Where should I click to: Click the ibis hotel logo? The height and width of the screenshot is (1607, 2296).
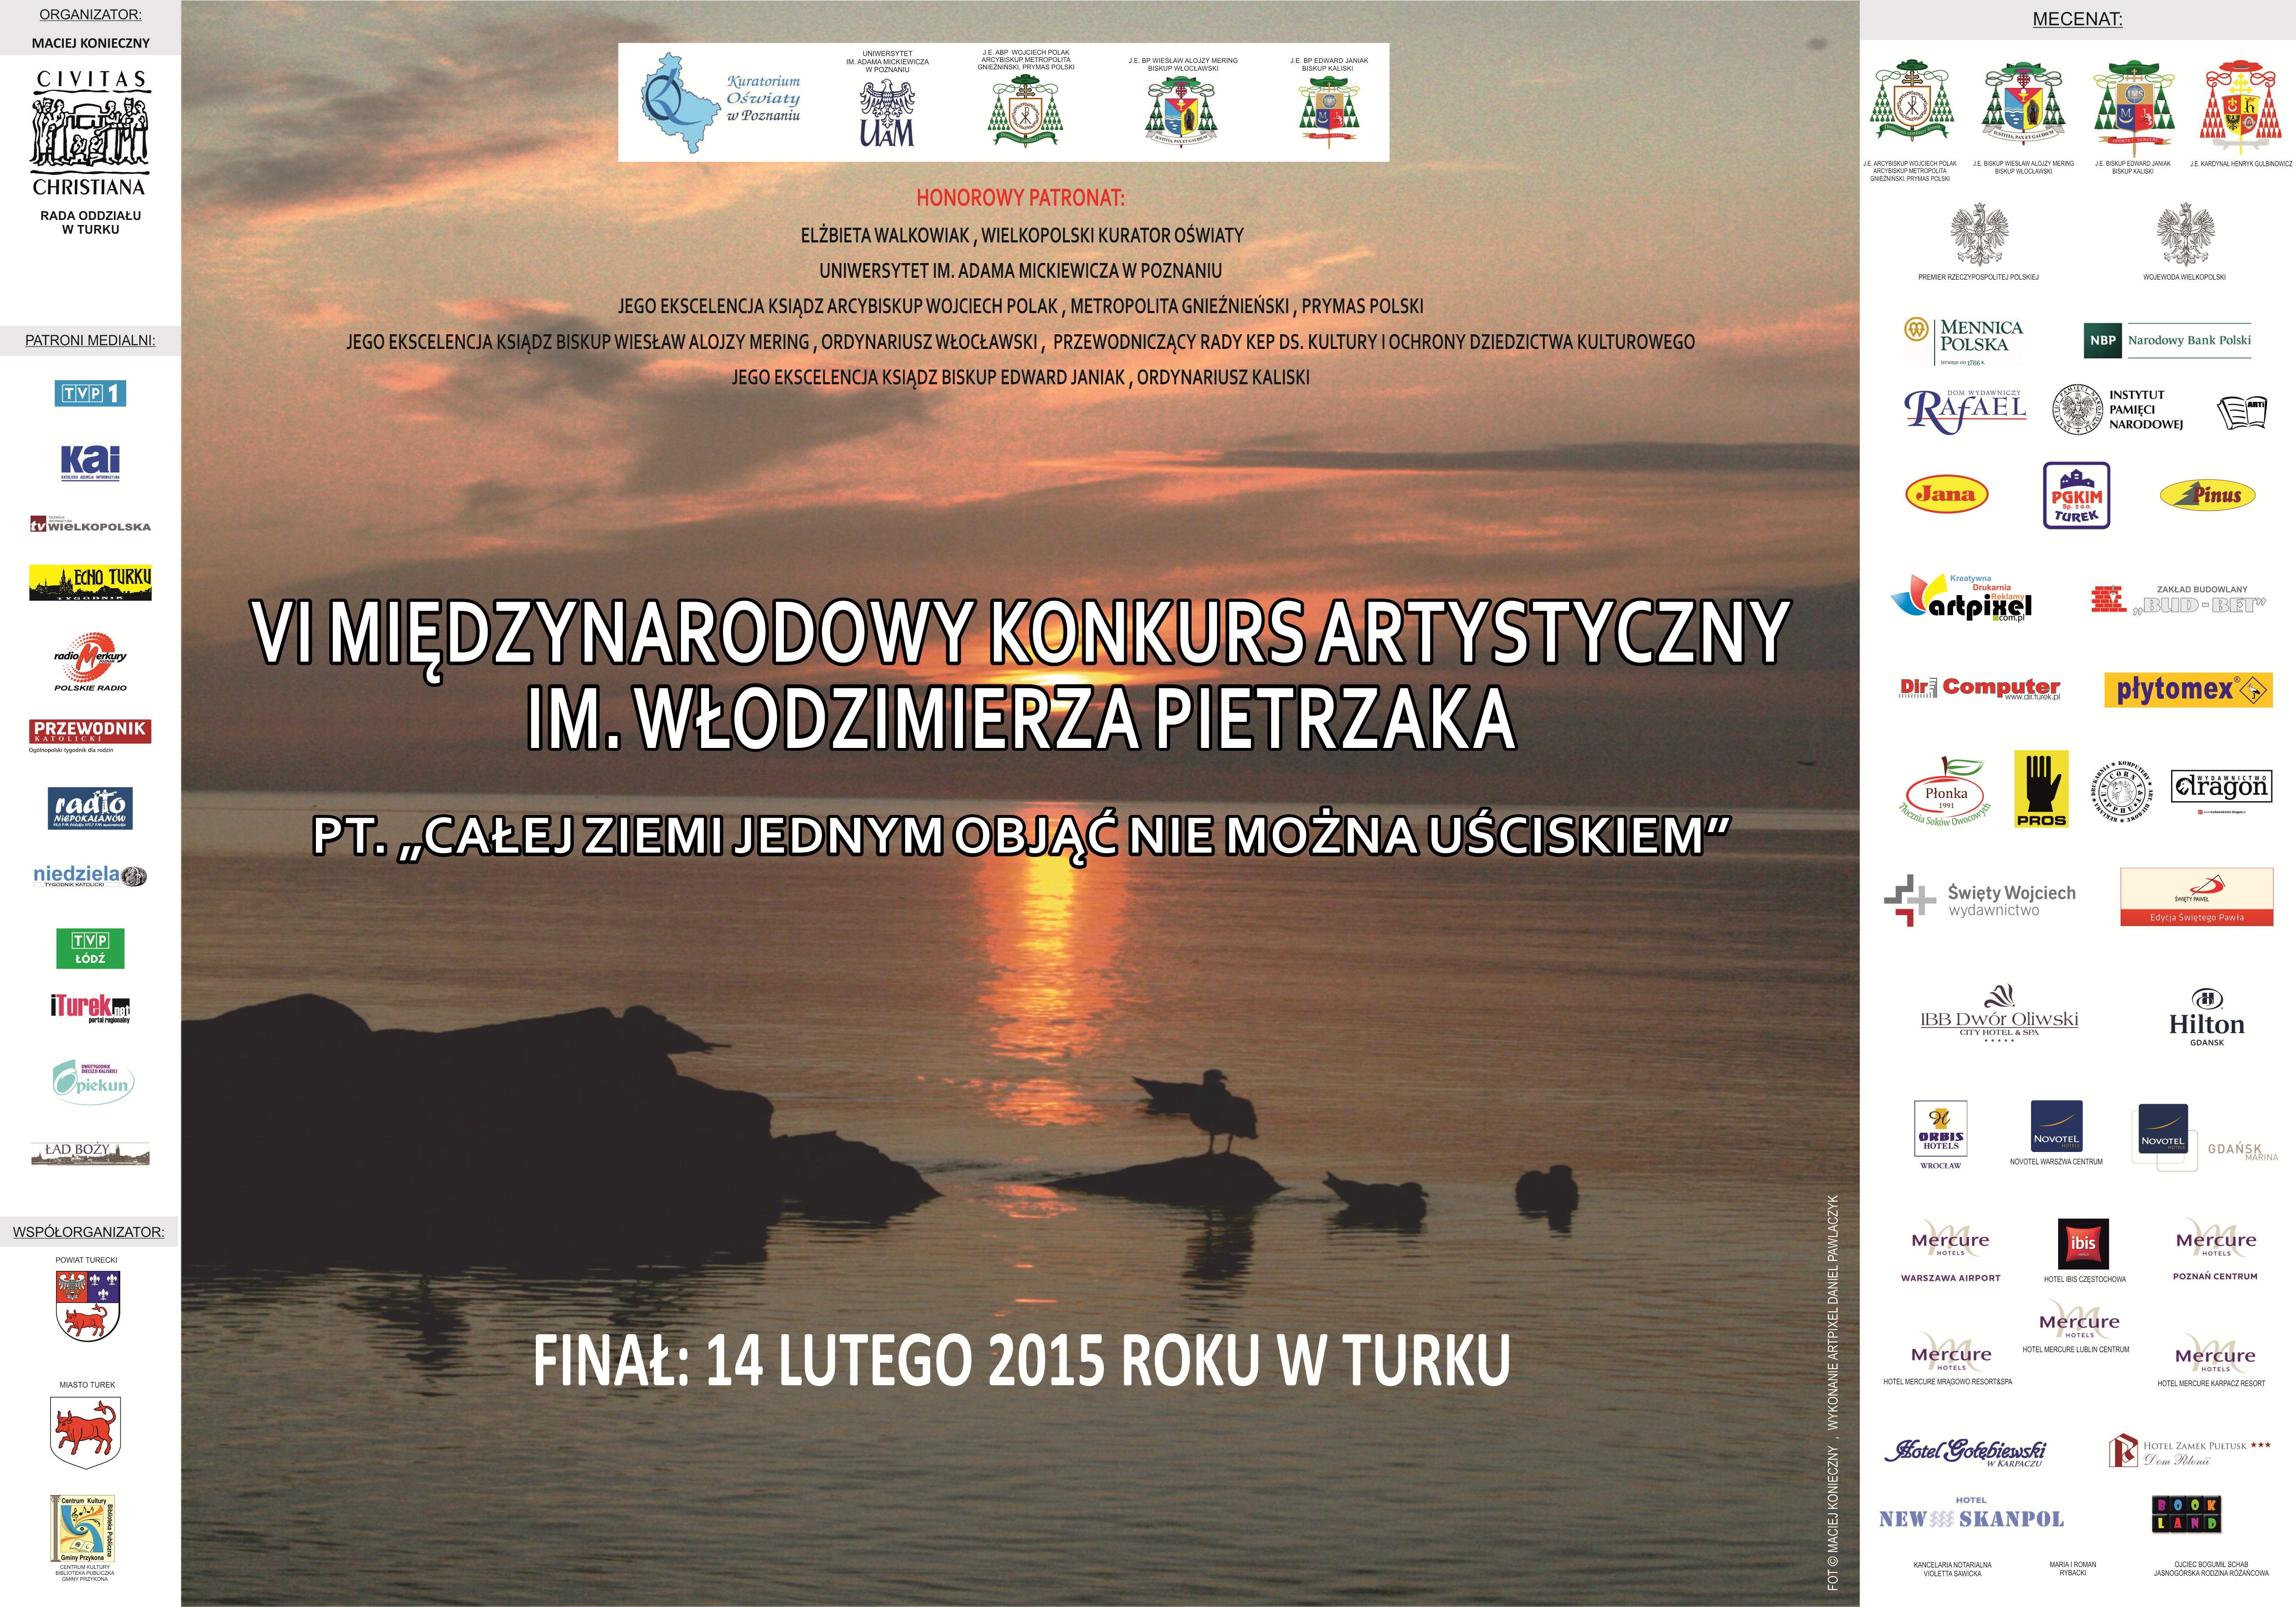tap(2083, 1244)
